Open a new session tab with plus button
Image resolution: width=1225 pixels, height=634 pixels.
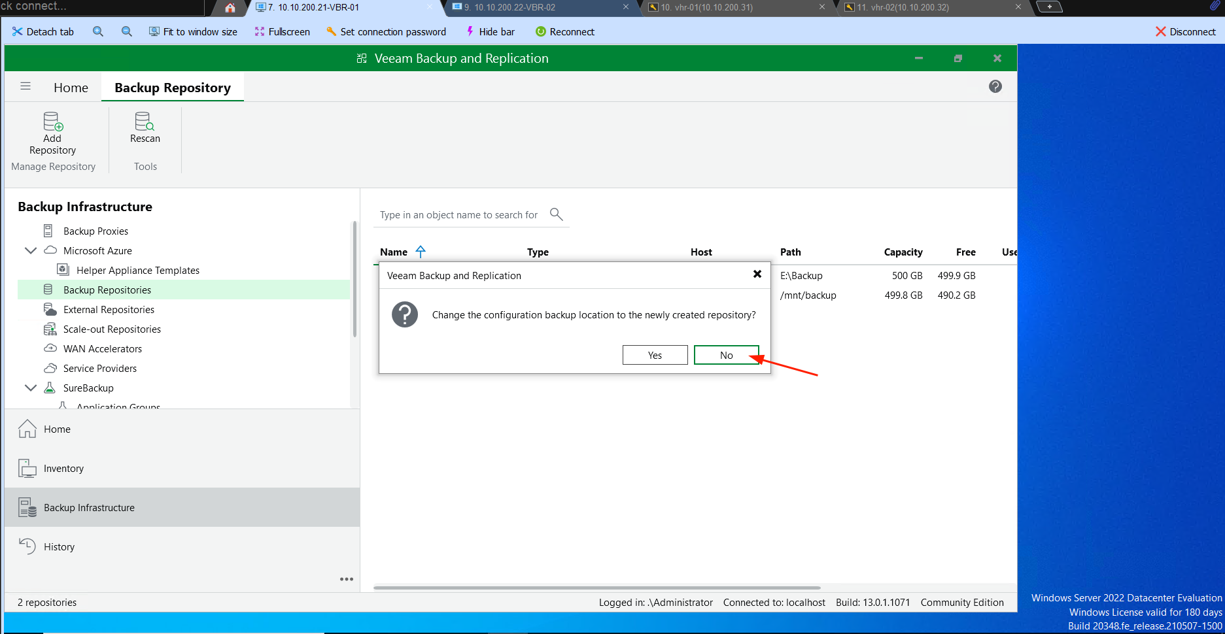(1049, 7)
